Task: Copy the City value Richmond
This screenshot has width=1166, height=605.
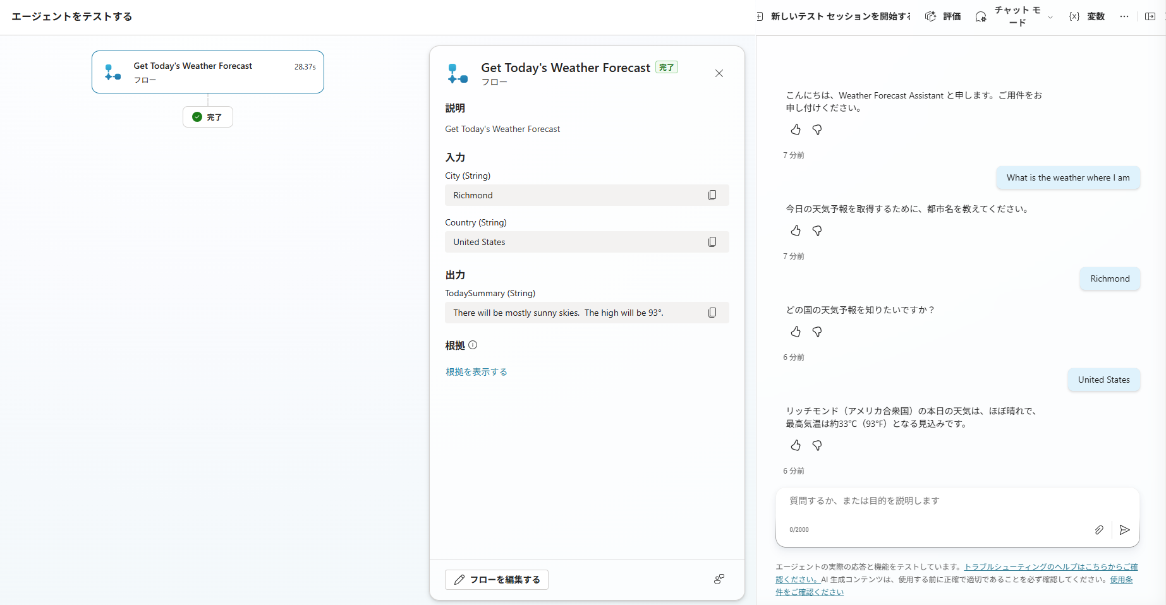Action: pos(712,195)
